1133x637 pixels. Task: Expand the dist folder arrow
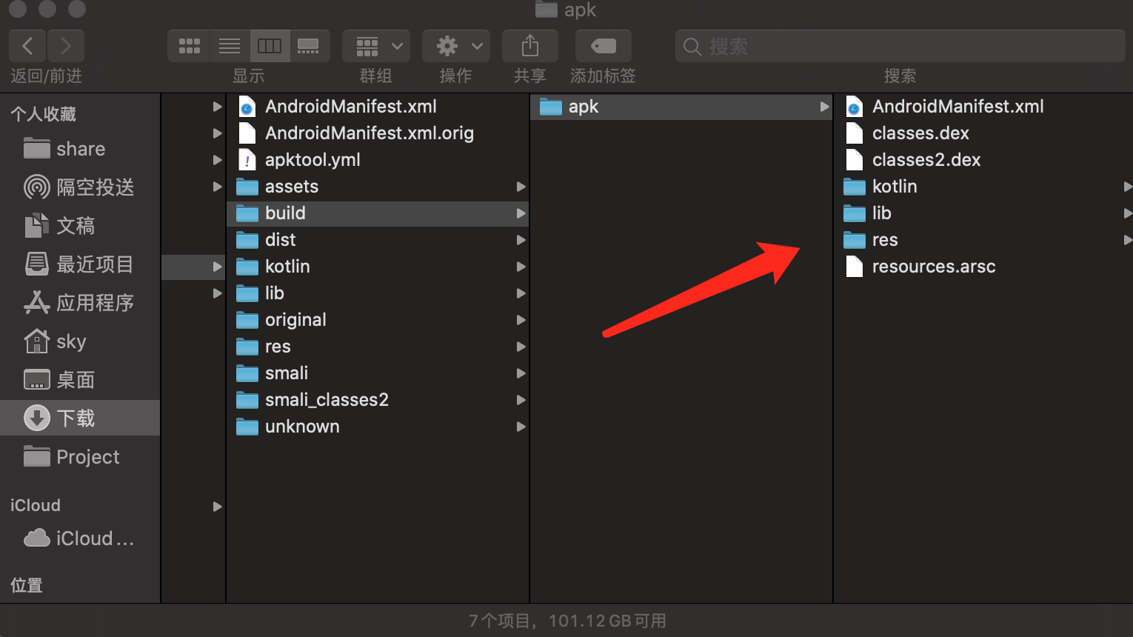click(521, 240)
